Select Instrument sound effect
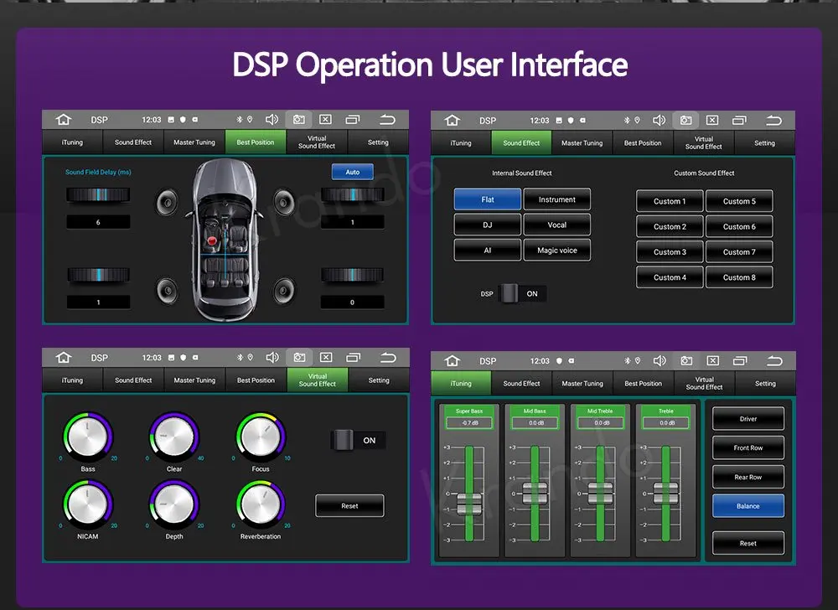Image resolution: width=838 pixels, height=610 pixels. coord(557,199)
